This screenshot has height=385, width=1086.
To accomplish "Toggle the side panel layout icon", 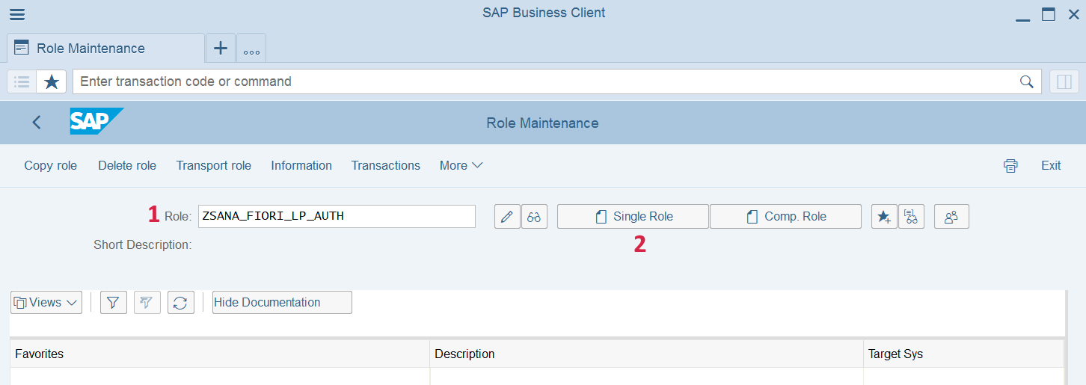I will [x=1064, y=81].
